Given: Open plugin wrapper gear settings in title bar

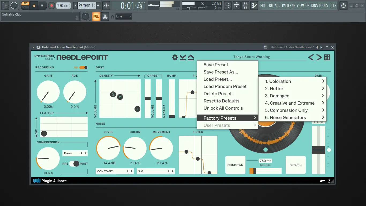Looking at the screenshot, I should pyautogui.click(x=39, y=47).
